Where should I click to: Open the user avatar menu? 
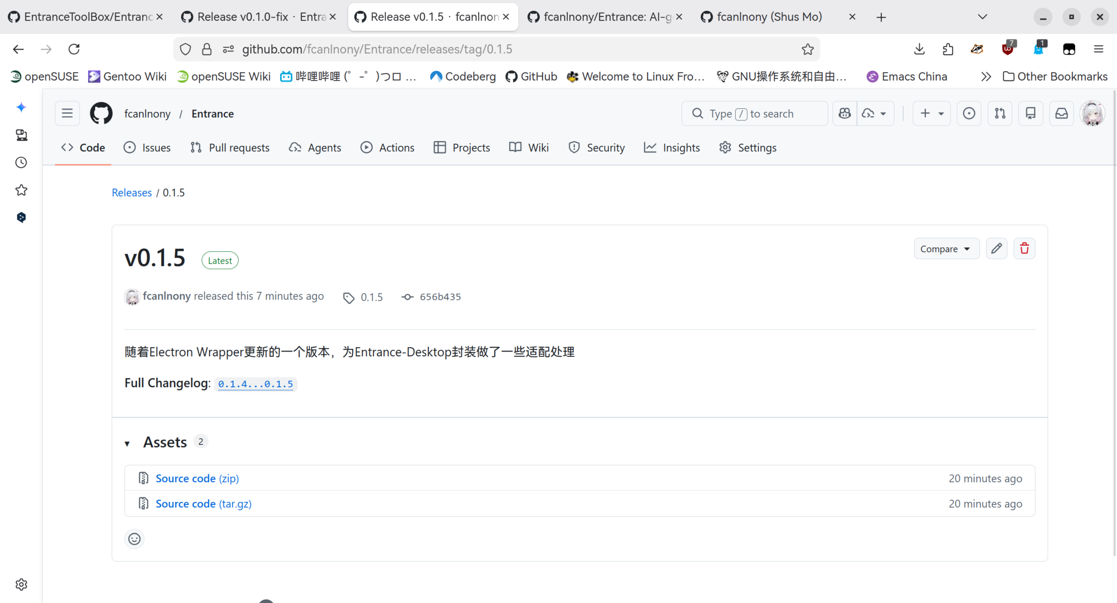(x=1092, y=113)
